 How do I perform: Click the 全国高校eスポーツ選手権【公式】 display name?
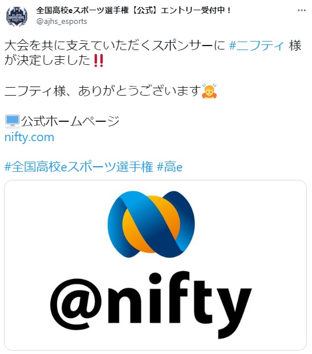point(98,10)
